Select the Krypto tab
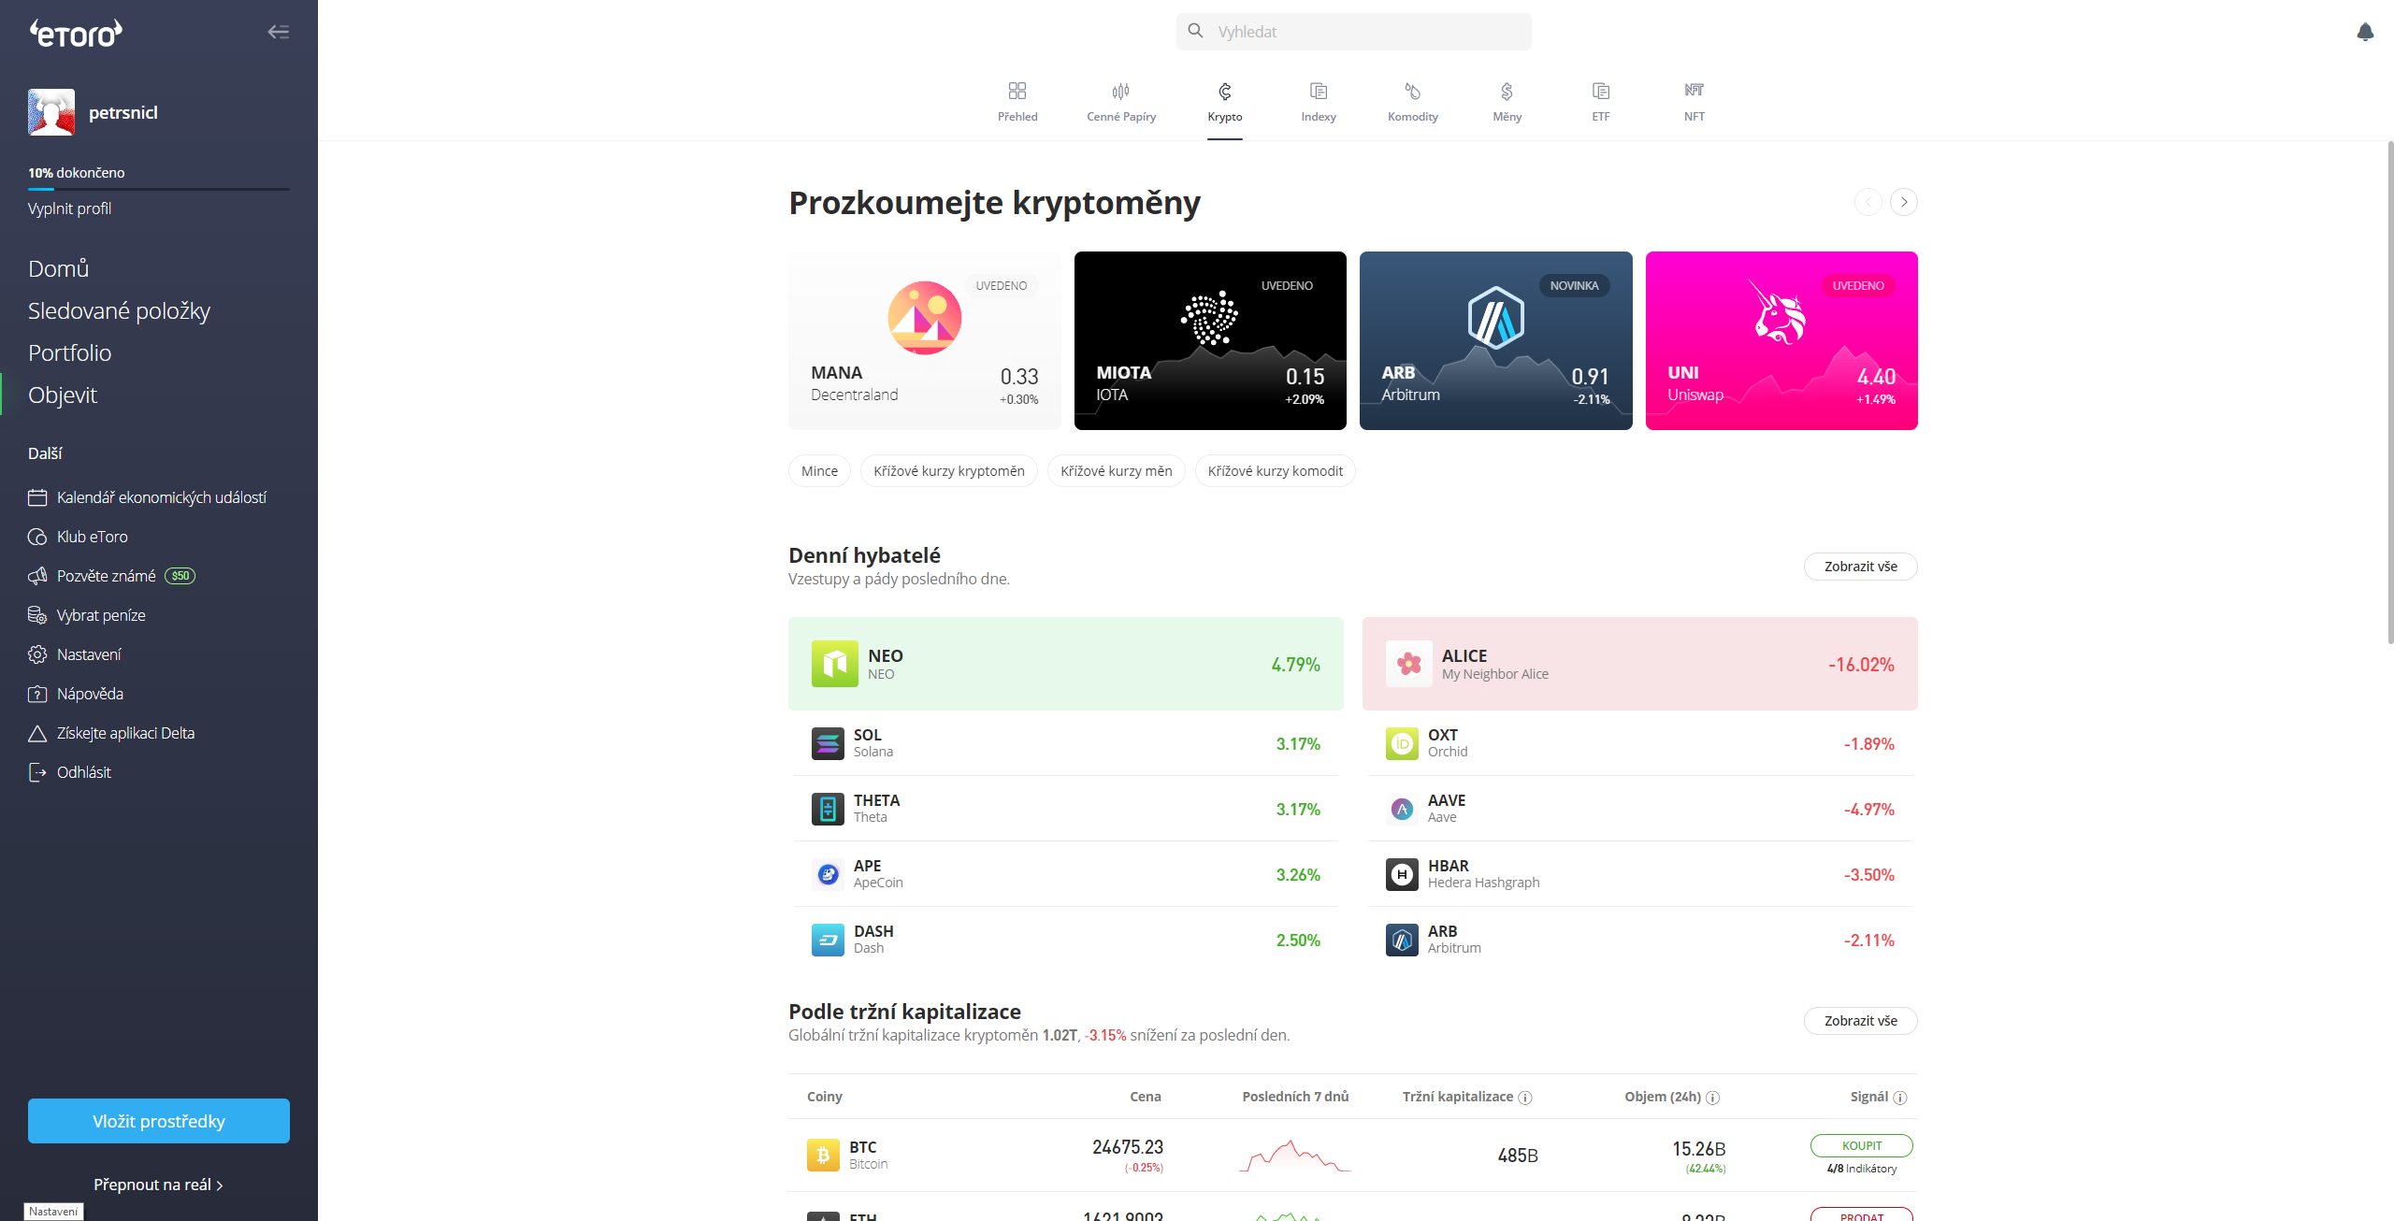 coord(1225,102)
